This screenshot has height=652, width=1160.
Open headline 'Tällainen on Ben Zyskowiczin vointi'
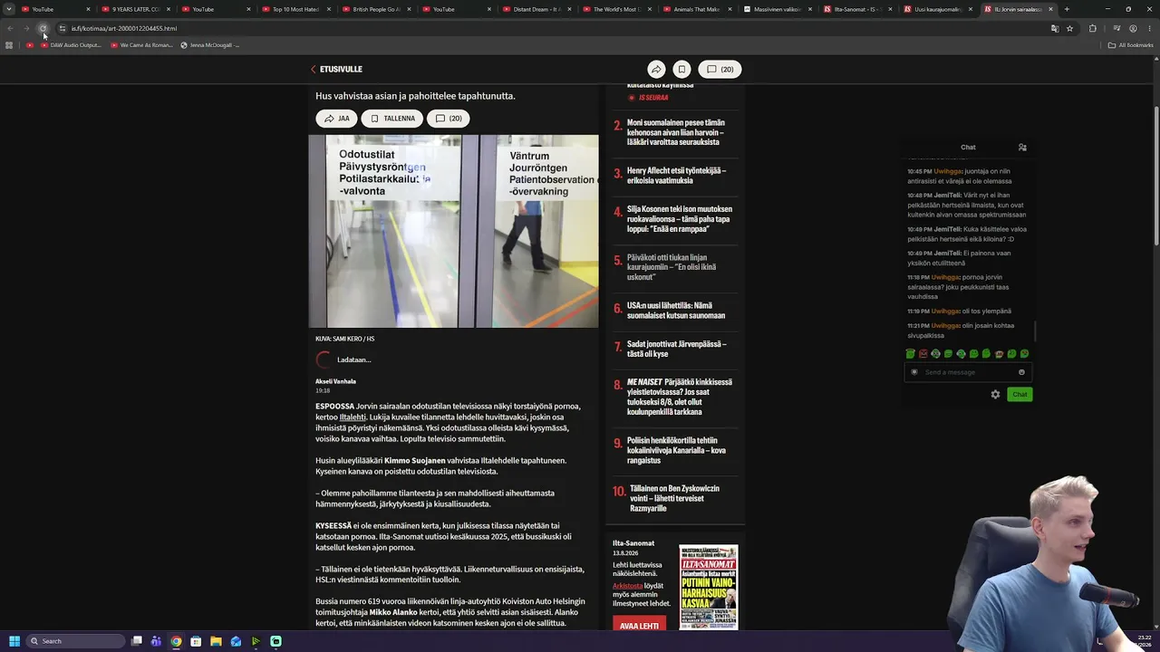pyautogui.click(x=675, y=498)
